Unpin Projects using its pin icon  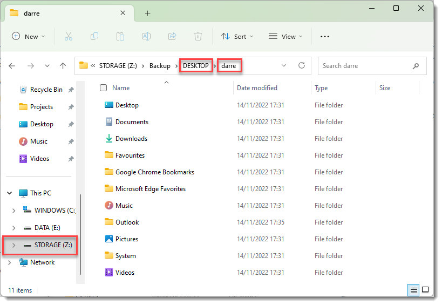[x=71, y=107]
